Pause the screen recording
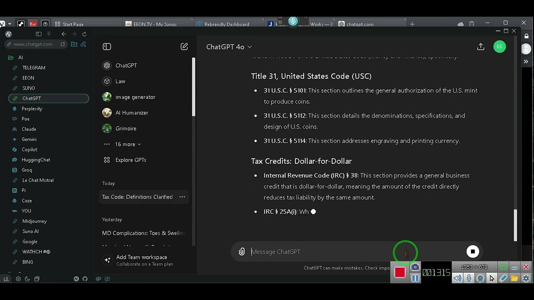The width and height of the screenshot is (534, 300). point(415,278)
